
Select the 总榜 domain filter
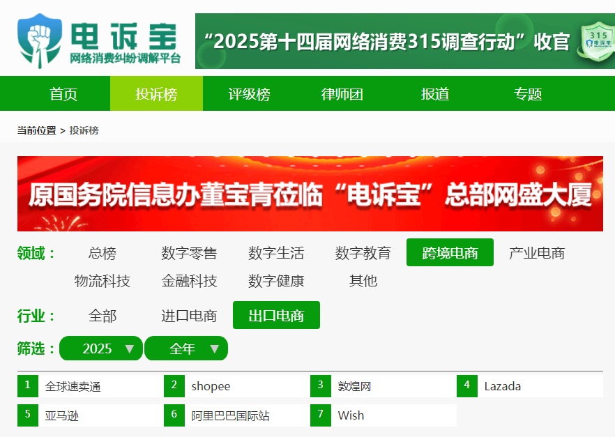click(102, 253)
